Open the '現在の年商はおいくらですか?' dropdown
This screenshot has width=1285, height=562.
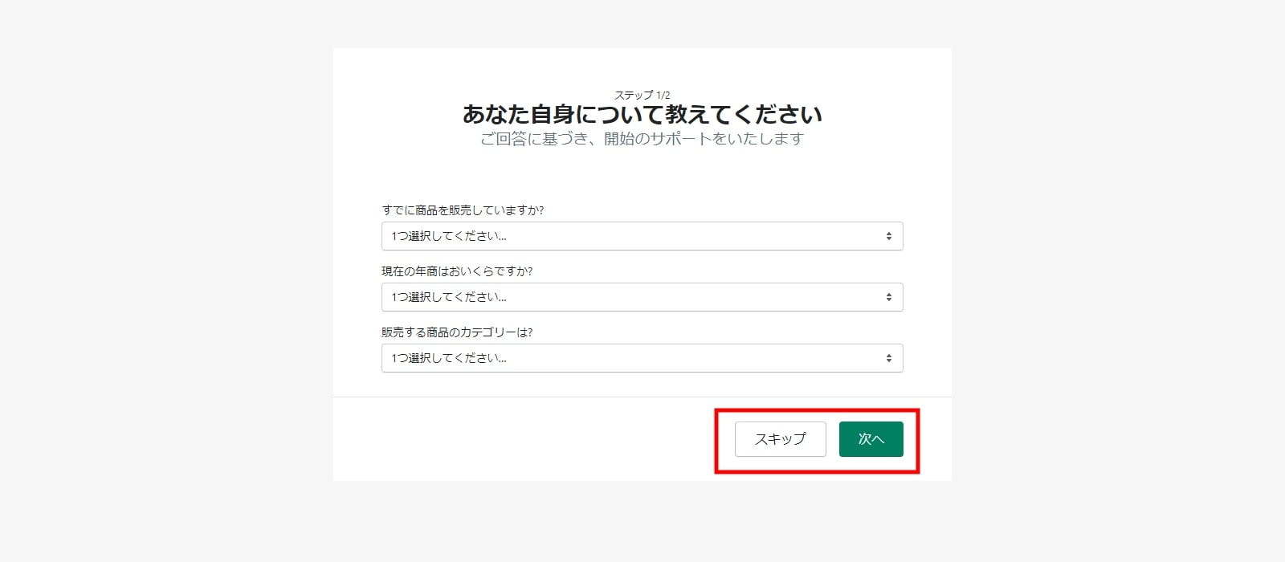[x=642, y=297]
